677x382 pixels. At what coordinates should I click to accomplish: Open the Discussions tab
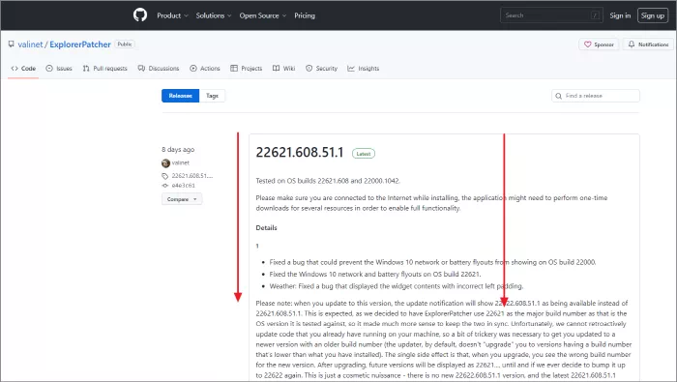tap(159, 69)
